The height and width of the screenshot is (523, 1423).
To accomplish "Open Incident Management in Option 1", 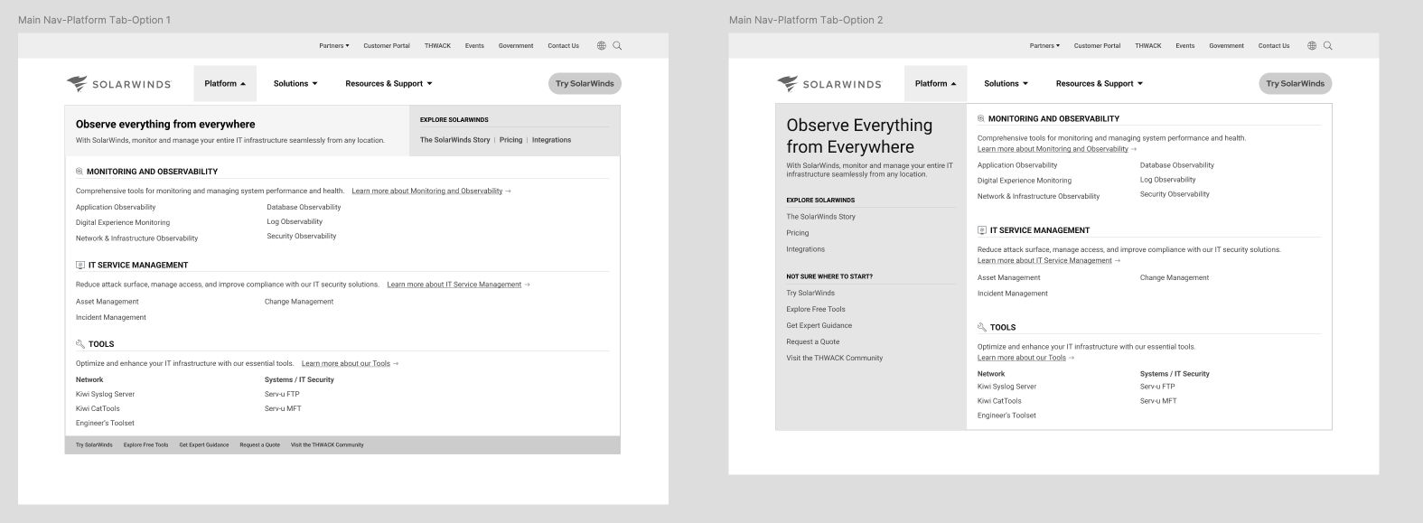I will (x=111, y=317).
